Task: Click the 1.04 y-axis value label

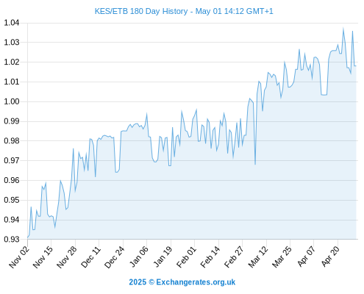Action: click(x=12, y=23)
